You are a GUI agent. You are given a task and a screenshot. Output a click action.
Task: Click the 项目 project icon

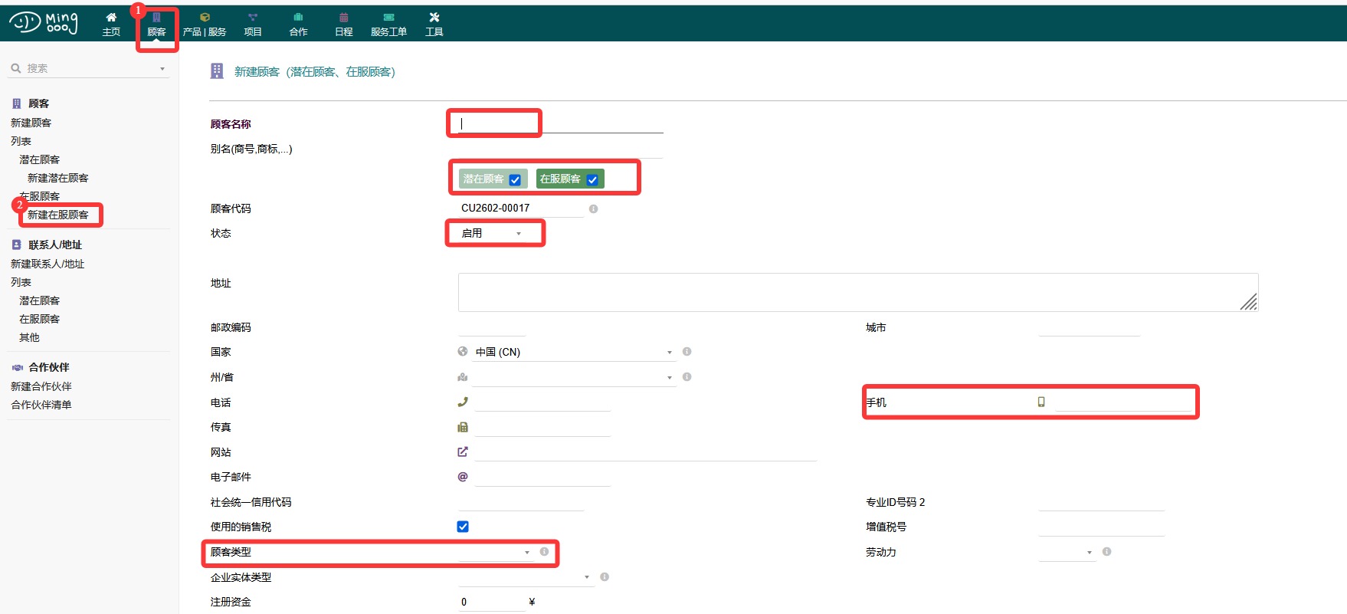[x=253, y=17]
